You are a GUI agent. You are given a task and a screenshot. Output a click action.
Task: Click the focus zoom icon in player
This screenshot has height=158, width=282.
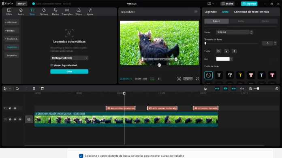pyautogui.click(x=179, y=79)
